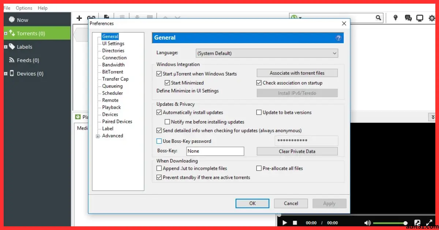Toggle Prevent standby if active torrents
The image size is (439, 230).
point(159,177)
